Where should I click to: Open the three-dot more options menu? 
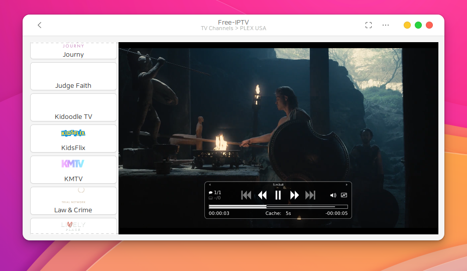coord(386,25)
